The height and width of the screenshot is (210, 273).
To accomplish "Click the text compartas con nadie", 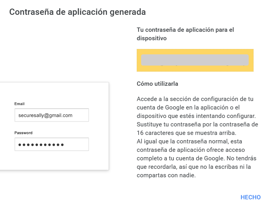I will tap(166, 175).
